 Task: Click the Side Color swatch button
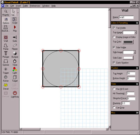tap(128, 58)
